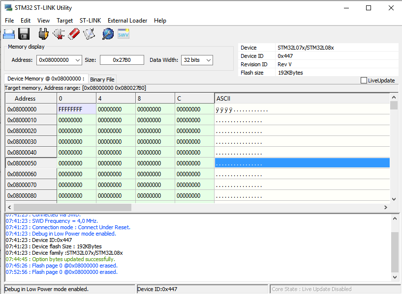402x294 pixels.
Task: Select address row 0x08000010
Action: pyautogui.click(x=31, y=120)
